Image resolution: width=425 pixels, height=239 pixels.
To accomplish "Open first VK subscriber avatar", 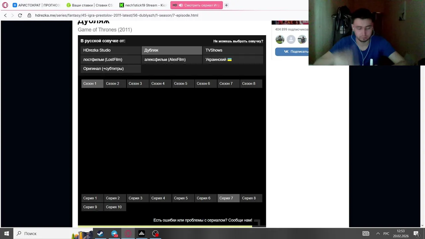I will click(280, 40).
